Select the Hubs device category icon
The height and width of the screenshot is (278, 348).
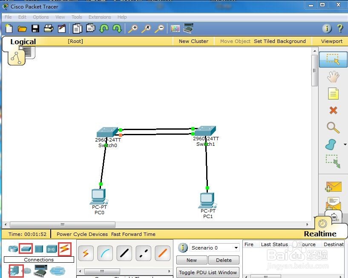39,249
